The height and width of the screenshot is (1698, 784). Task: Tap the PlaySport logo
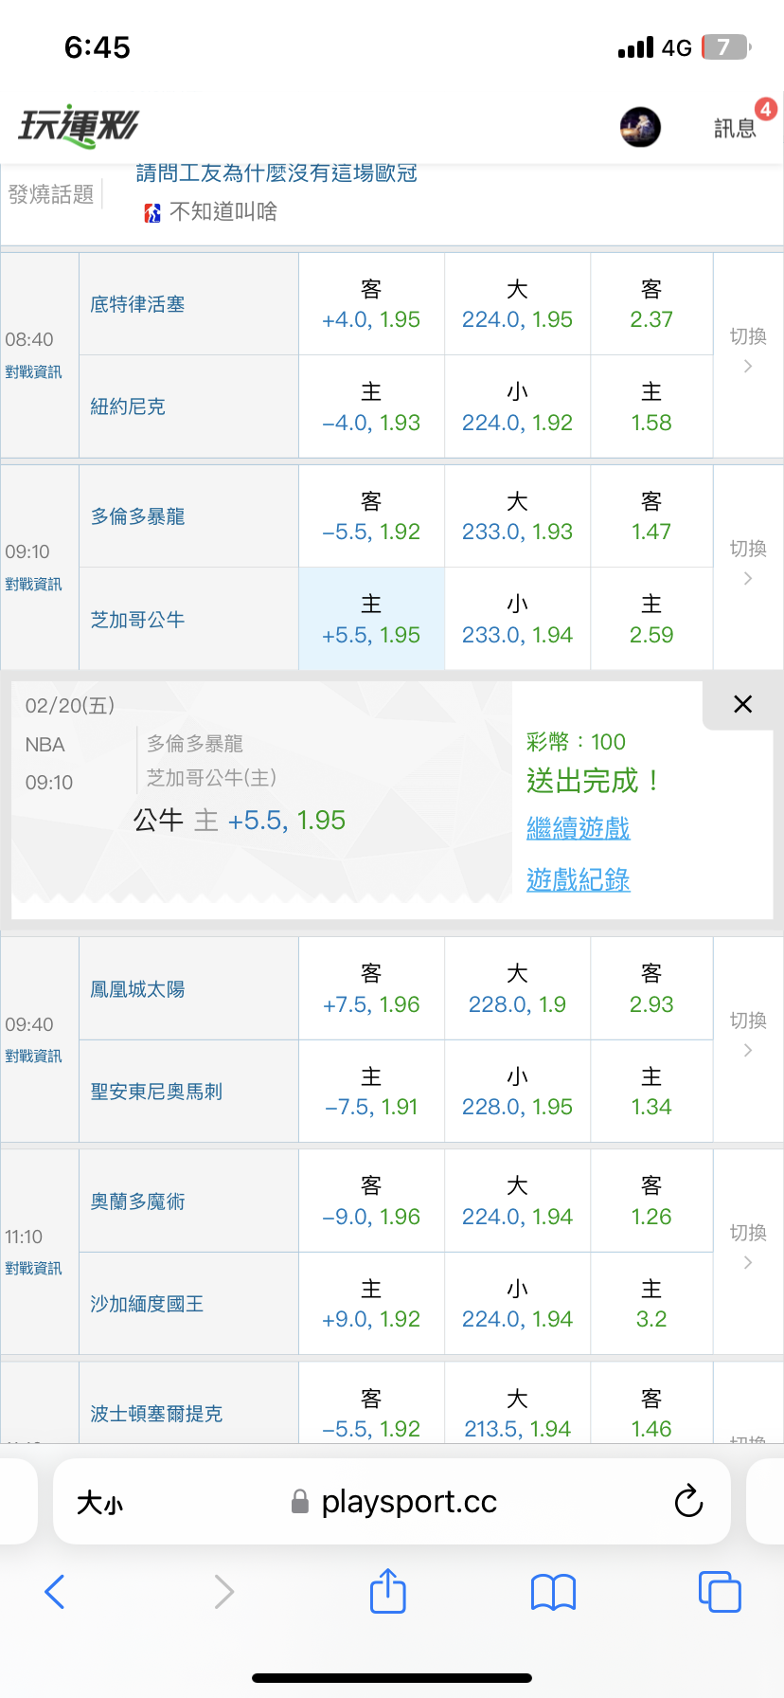click(x=79, y=126)
